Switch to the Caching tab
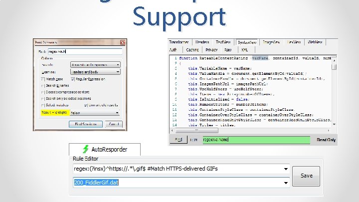This screenshot has width=359, height=202. 192,50
